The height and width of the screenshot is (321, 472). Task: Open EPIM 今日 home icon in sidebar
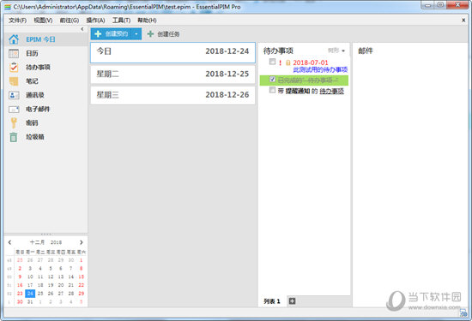pyautogui.click(x=14, y=39)
